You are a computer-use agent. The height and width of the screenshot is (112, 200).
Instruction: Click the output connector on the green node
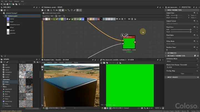pos(135,42)
